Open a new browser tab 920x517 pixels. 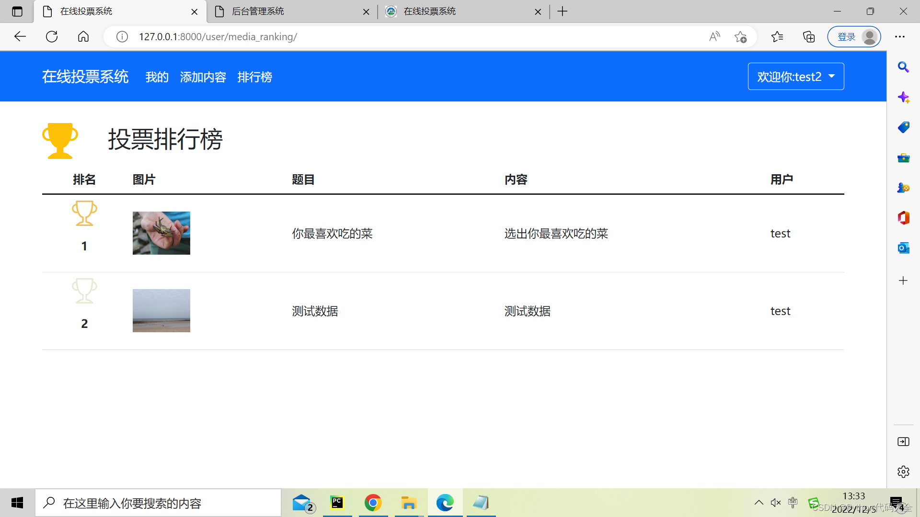point(563,11)
